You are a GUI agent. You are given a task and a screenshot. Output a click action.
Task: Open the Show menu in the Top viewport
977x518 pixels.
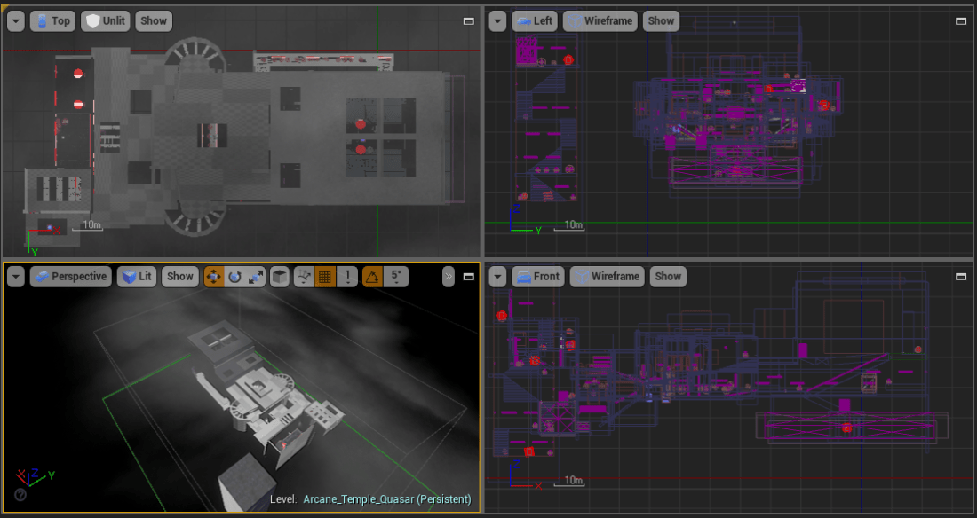click(x=153, y=20)
